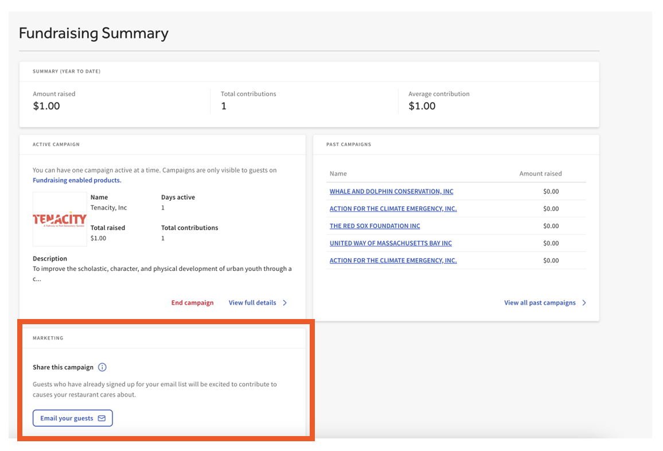Select The Red Sox Foundation Inc campaign

tap(375, 226)
